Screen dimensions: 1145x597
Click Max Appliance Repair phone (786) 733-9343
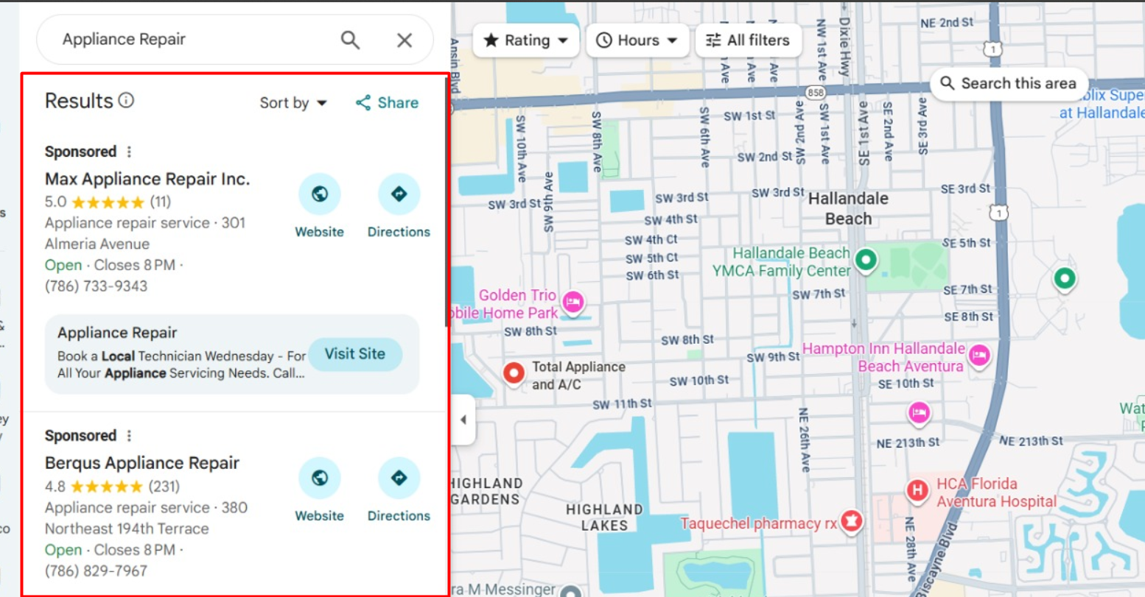[x=96, y=286]
